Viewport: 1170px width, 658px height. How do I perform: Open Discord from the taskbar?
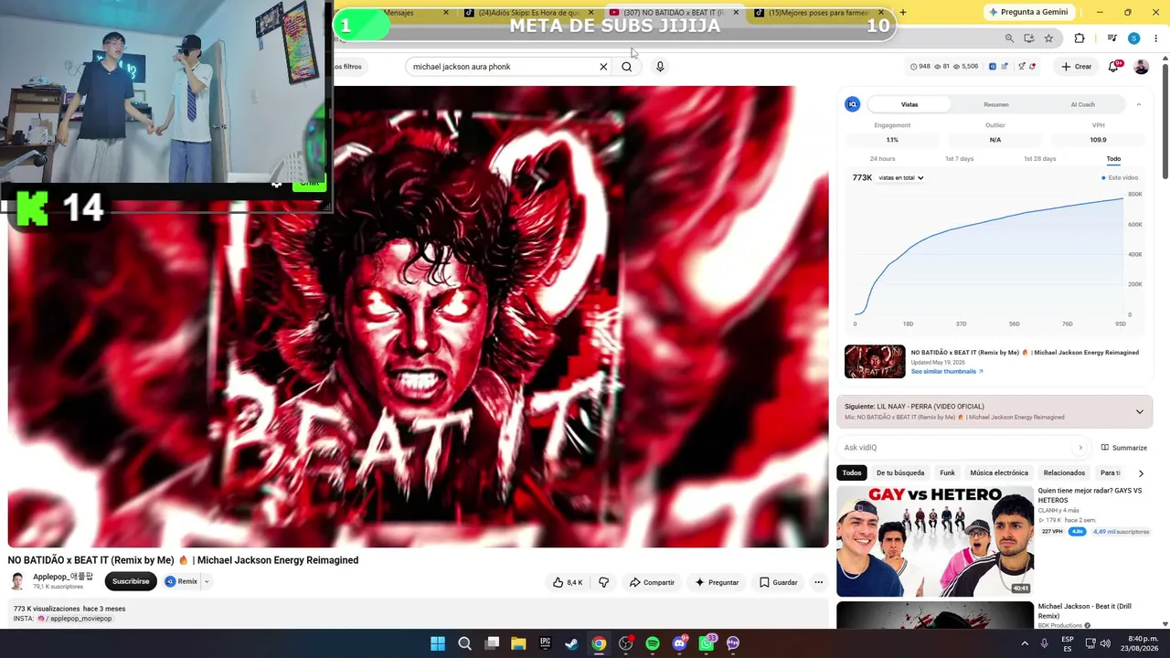[x=679, y=643]
